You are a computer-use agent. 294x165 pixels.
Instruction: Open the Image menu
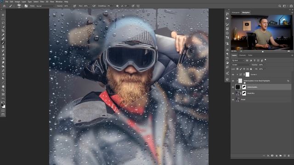[x=17, y=2]
